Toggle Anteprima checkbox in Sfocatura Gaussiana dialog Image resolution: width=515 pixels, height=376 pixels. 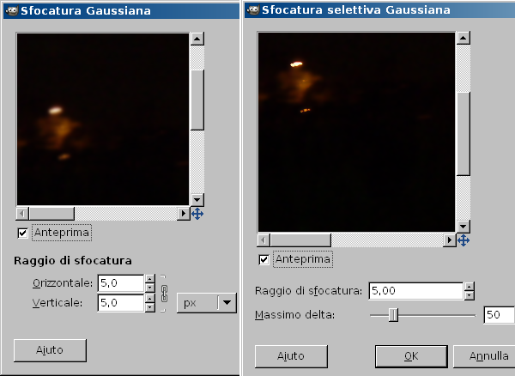click(x=22, y=233)
